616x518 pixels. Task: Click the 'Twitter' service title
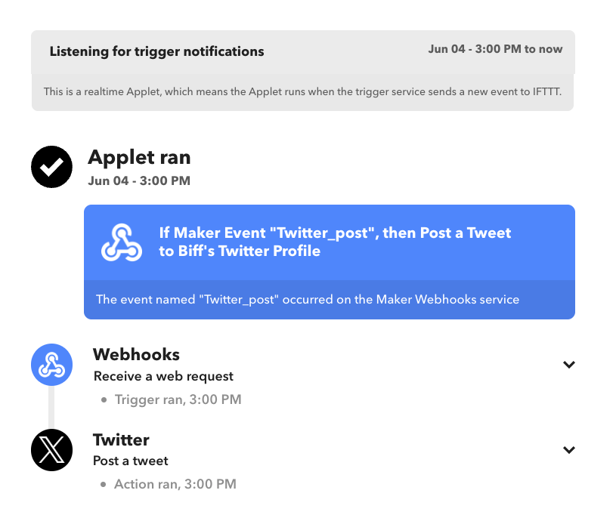[121, 440]
